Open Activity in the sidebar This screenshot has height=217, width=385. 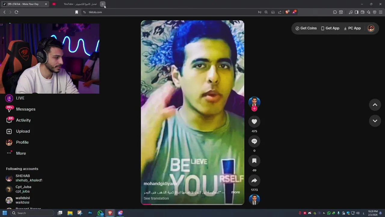click(x=19, y=120)
